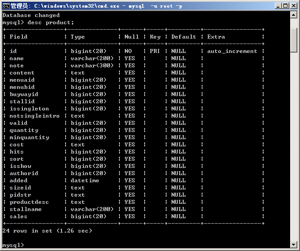Click the 'quantity' field name
Viewport: 300px width, 251px height.
[24, 130]
